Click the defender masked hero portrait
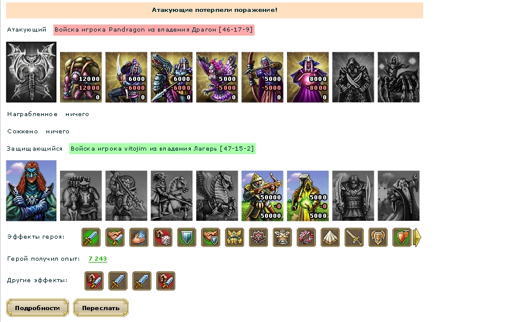The height and width of the screenshot is (322, 514). point(31,190)
